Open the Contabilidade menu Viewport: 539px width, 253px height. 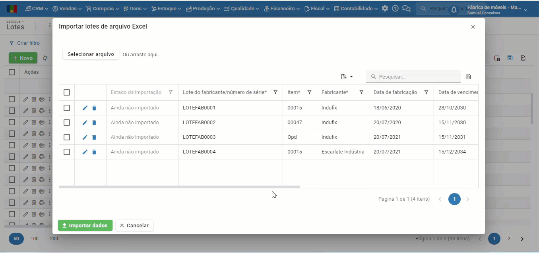click(356, 8)
